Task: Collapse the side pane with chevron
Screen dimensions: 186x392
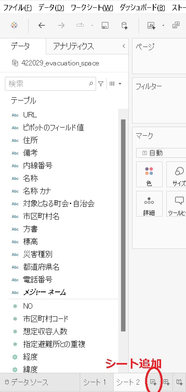Action: tap(124, 46)
